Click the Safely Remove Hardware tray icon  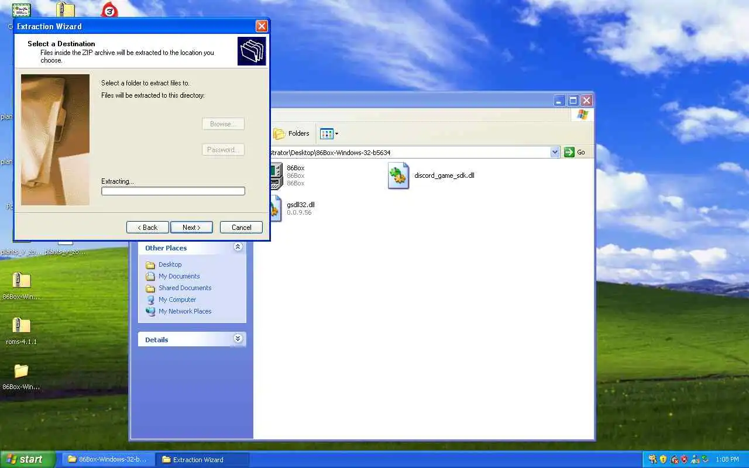point(705,459)
